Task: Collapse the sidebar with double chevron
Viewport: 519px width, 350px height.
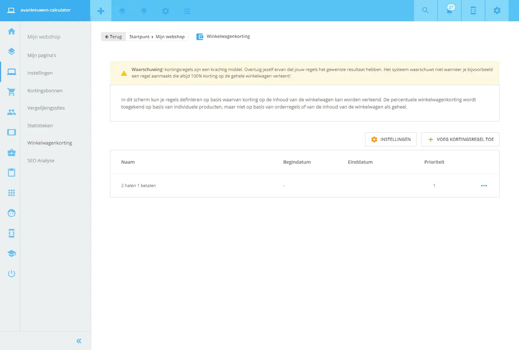Action: [x=79, y=341]
